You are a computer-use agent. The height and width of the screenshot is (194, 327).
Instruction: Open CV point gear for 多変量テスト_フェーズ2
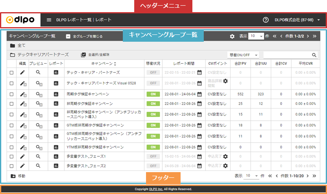[x=225, y=166]
